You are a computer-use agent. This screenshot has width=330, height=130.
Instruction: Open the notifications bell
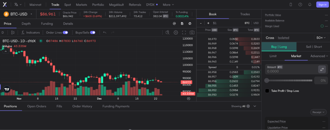click(x=310, y=4)
